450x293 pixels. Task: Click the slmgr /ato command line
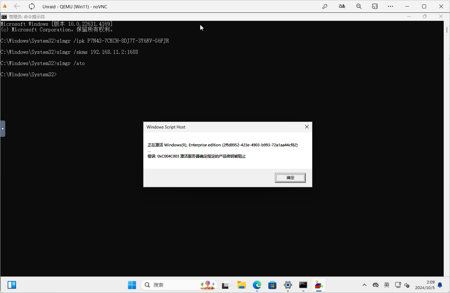click(x=43, y=63)
